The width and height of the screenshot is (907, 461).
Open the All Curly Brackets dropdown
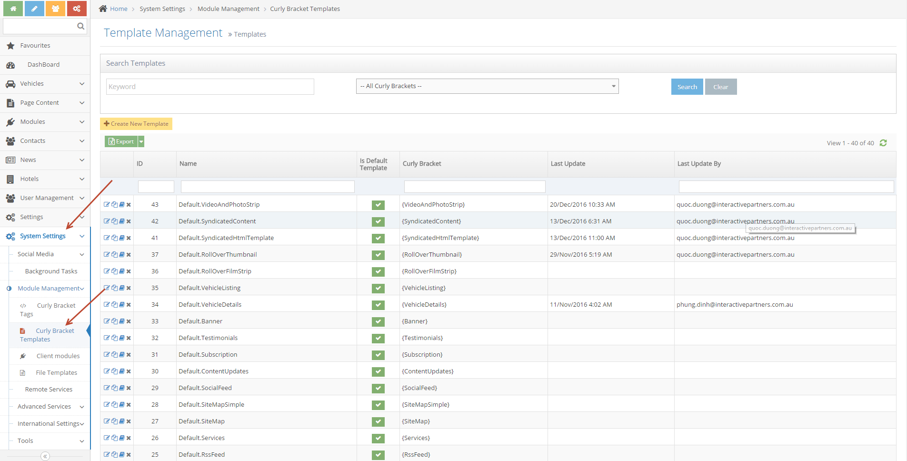coord(487,86)
